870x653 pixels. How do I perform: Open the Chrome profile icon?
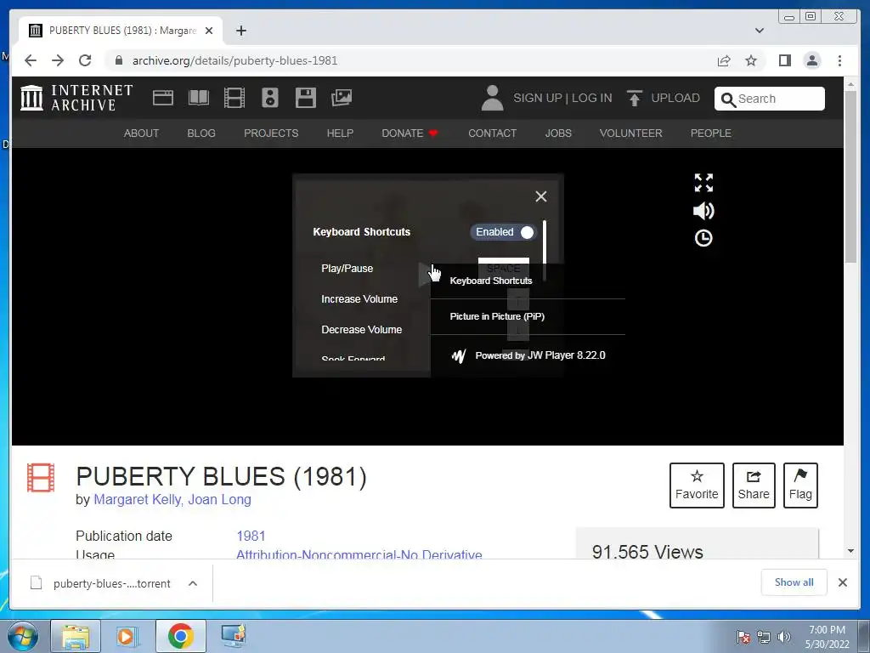812,60
